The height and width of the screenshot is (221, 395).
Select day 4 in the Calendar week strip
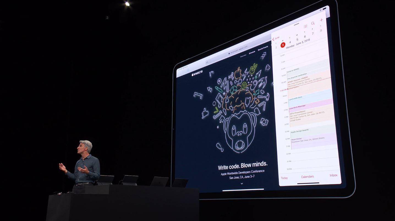[x=290, y=42]
